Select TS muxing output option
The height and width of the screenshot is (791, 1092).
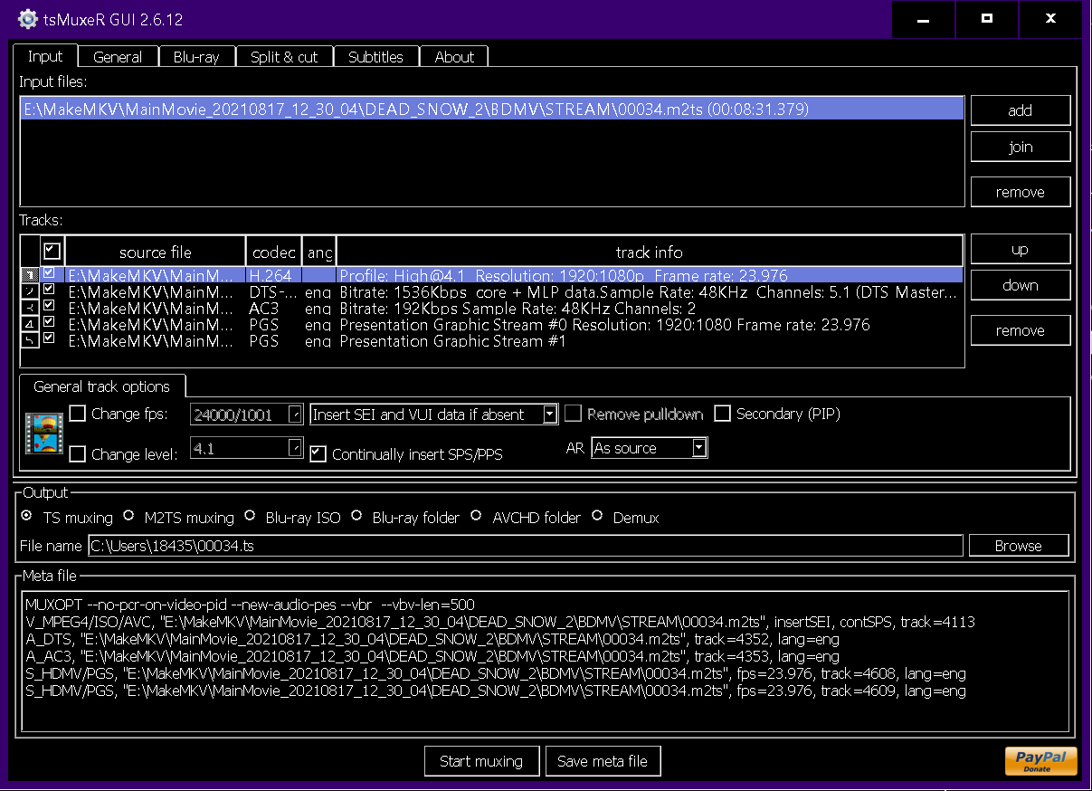pos(27,517)
